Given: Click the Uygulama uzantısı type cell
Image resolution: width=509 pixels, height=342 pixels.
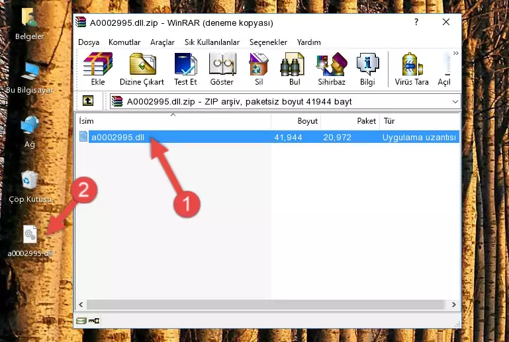Looking at the screenshot, I should [x=419, y=137].
